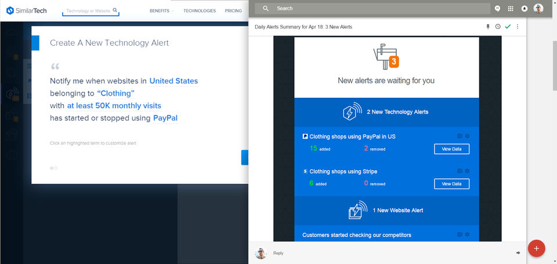This screenshot has height=264, width=557.
Task: Change the at least 50K monthly visits term
Action: tap(114, 105)
